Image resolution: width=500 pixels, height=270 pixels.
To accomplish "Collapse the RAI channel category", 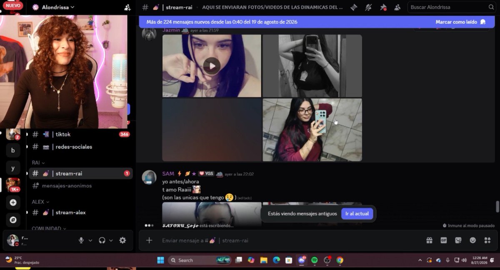I will pos(38,163).
